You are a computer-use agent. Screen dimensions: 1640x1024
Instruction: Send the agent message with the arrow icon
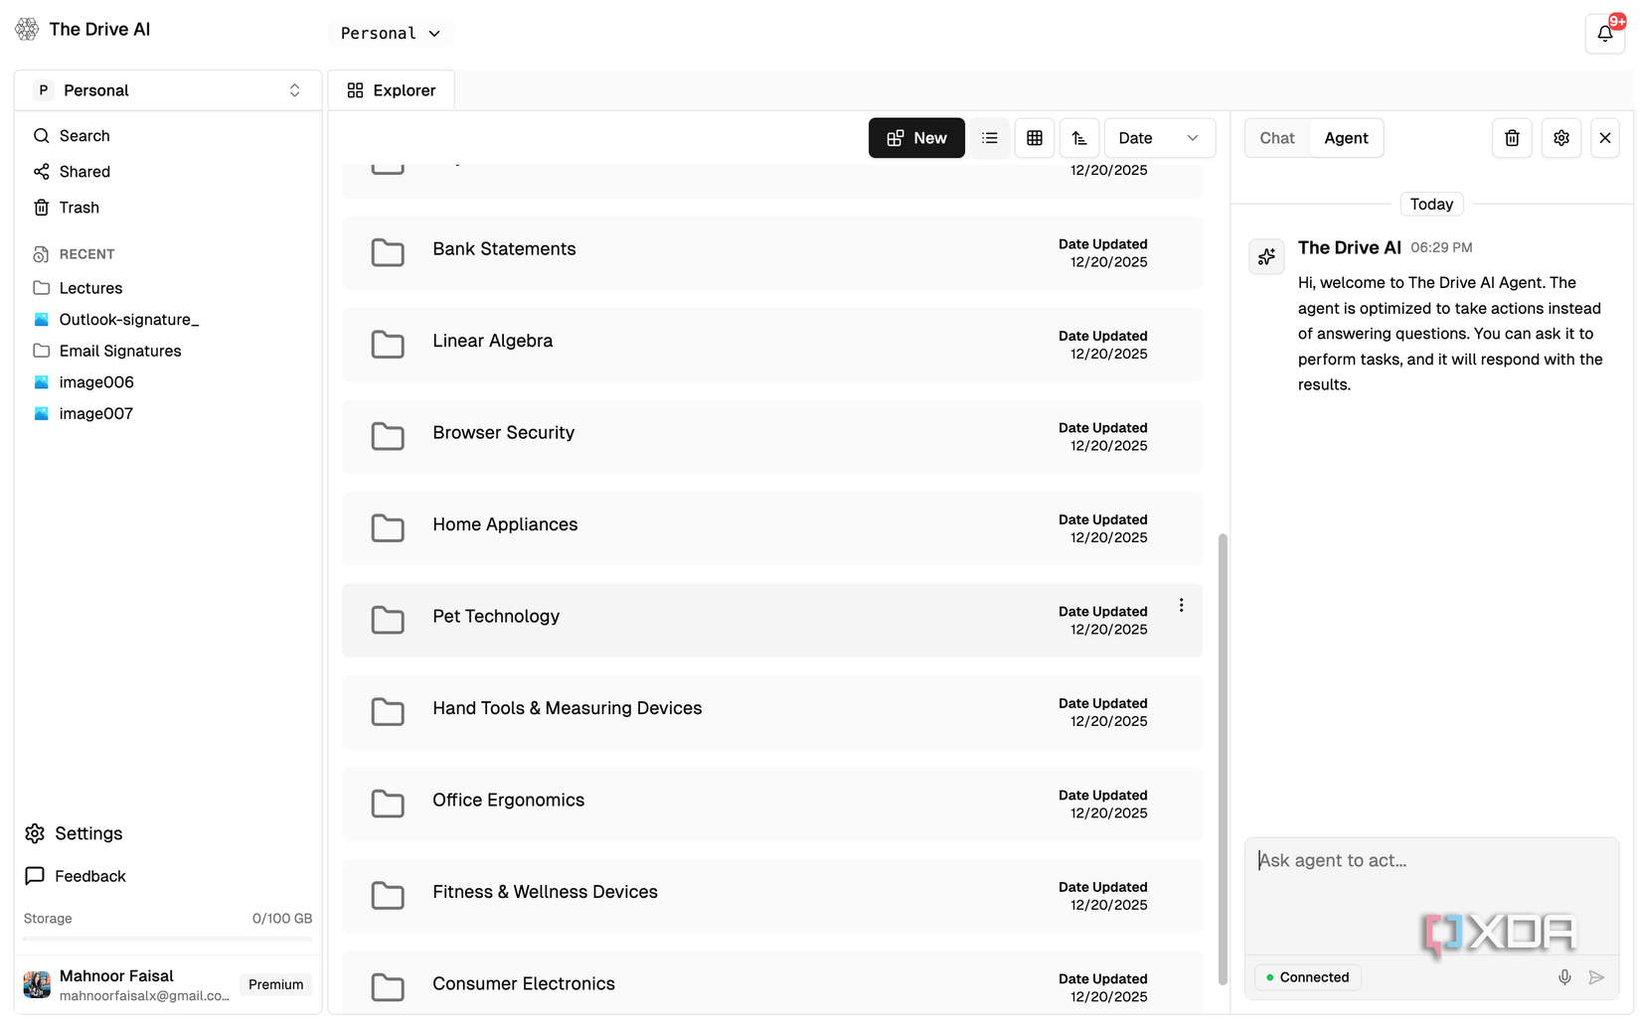1597,977
